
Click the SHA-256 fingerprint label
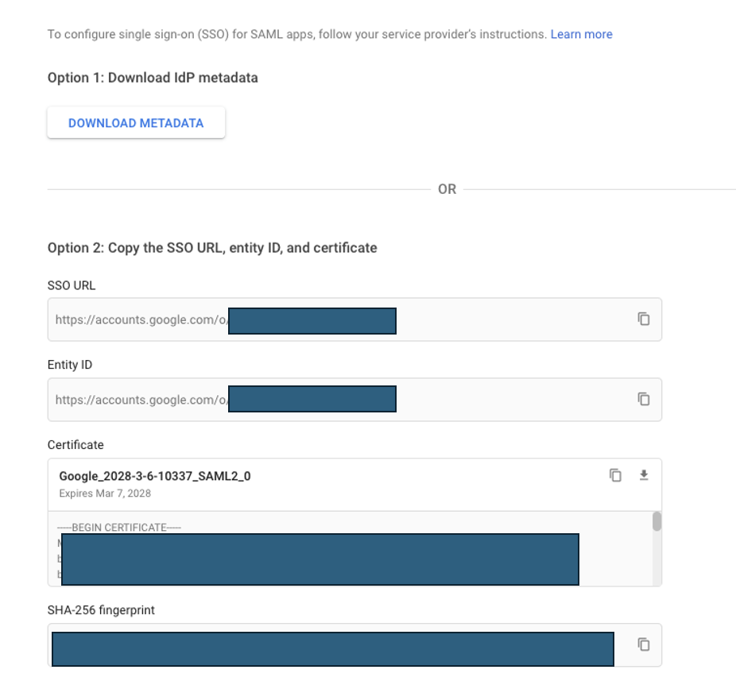click(x=101, y=610)
